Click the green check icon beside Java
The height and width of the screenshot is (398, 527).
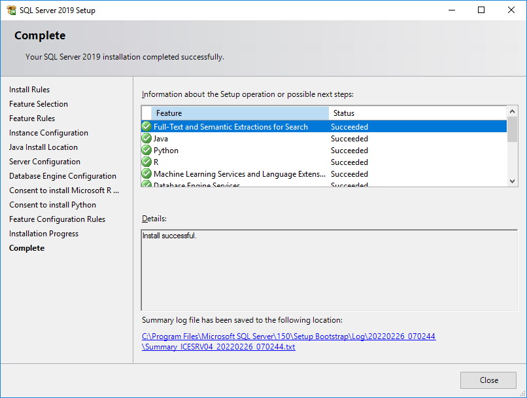[146, 138]
